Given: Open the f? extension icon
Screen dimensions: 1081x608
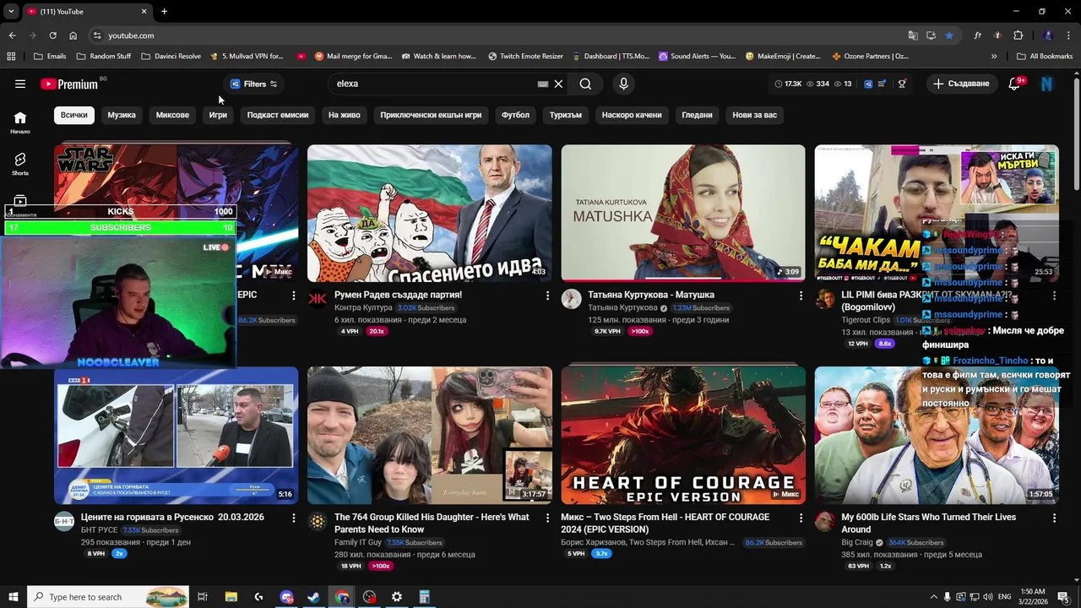Looking at the screenshot, I should click(978, 35).
